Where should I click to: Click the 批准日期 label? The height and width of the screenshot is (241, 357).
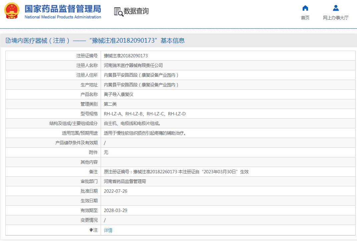click(89, 191)
